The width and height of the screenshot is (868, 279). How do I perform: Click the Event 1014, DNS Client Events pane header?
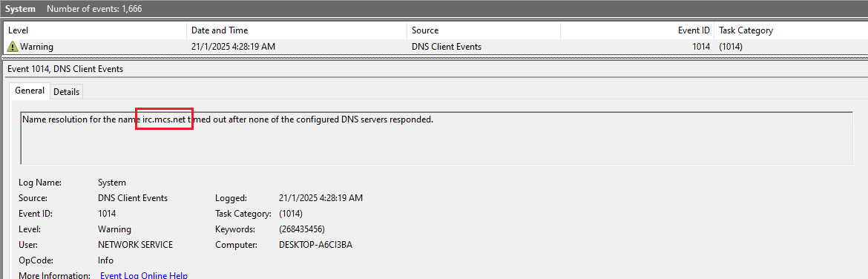[65, 69]
